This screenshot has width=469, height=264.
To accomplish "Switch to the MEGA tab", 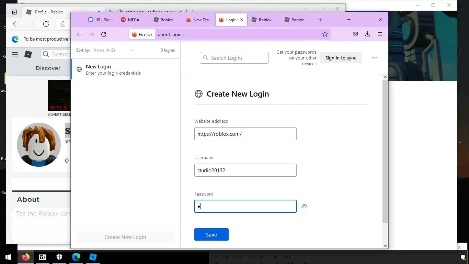I will [130, 20].
